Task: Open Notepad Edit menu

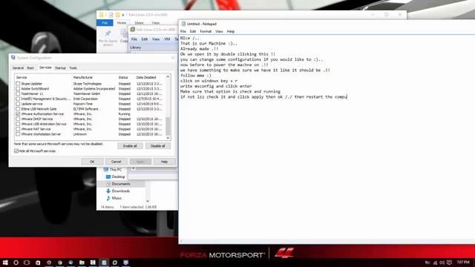Action: pos(193,31)
